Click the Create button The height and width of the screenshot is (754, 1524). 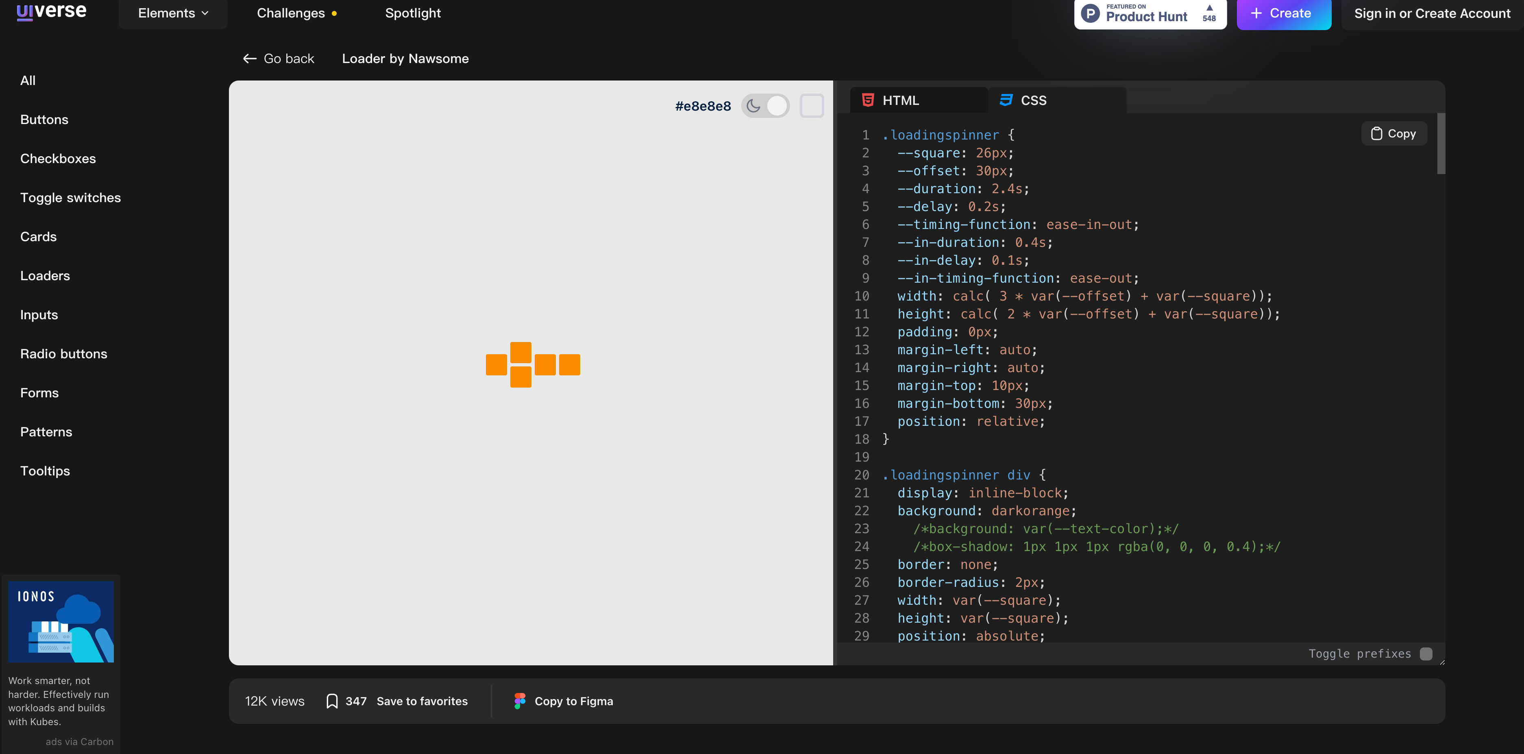pyautogui.click(x=1283, y=13)
